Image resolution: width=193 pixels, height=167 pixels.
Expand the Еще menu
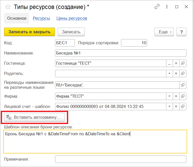click(x=164, y=32)
